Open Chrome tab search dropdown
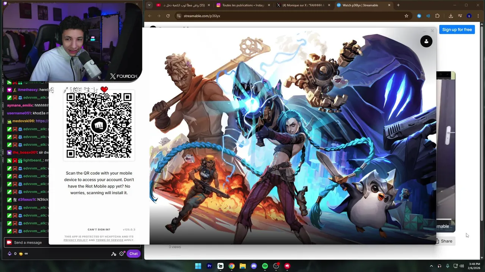 pyautogui.click(x=149, y=5)
